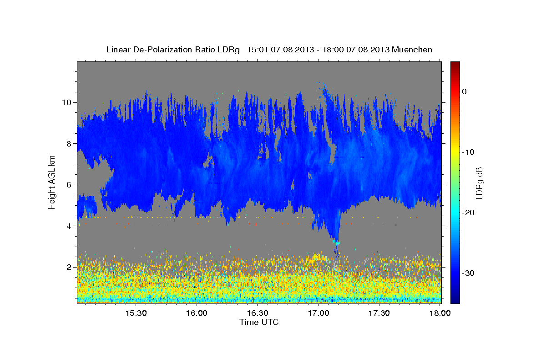Click the yellow band of the colorbar

(455, 150)
